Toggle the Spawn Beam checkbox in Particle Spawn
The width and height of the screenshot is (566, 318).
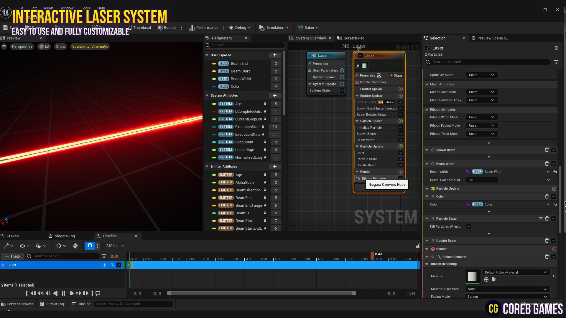(400, 134)
